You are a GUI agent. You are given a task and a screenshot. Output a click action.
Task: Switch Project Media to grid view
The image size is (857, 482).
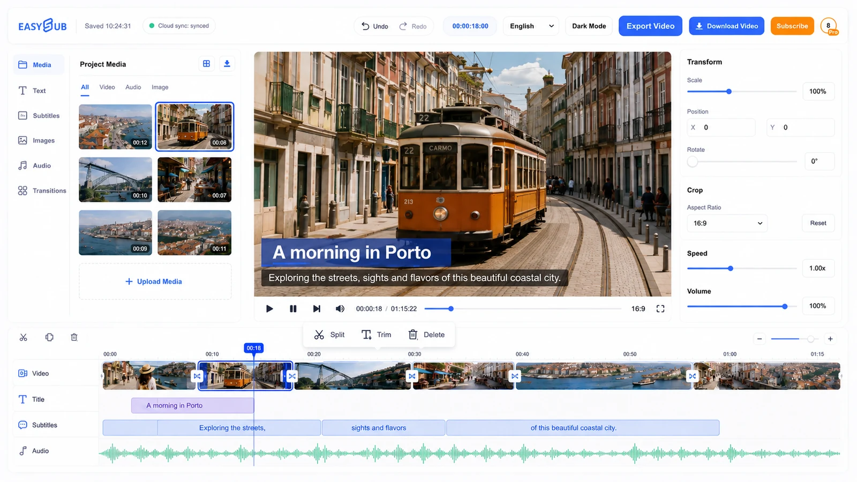(x=206, y=64)
